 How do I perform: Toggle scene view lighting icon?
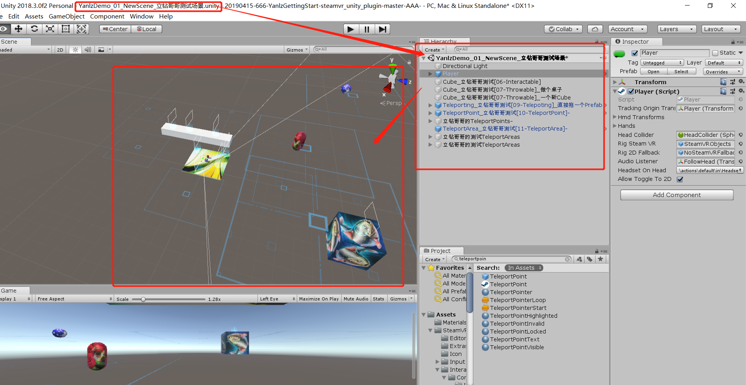coord(75,49)
